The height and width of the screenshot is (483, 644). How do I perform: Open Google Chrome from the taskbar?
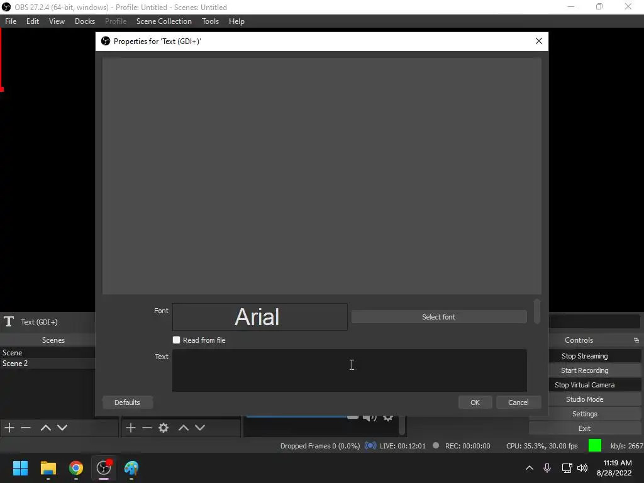76,468
